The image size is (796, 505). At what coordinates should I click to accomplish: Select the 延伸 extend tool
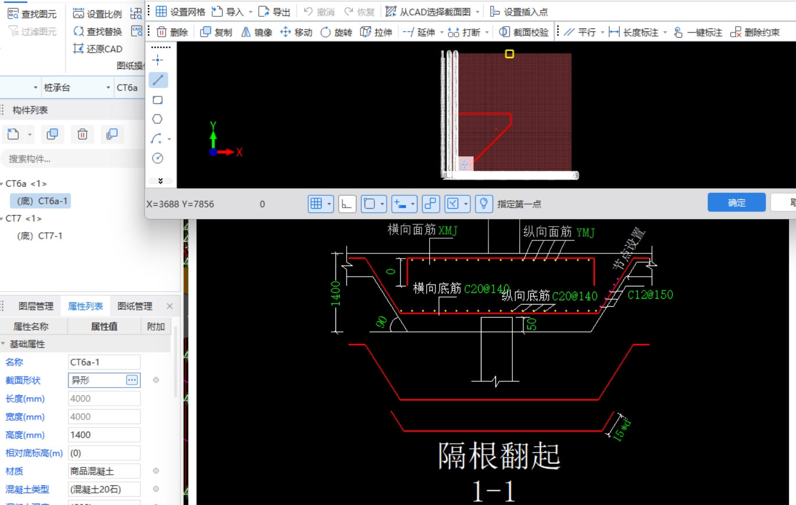pos(419,32)
